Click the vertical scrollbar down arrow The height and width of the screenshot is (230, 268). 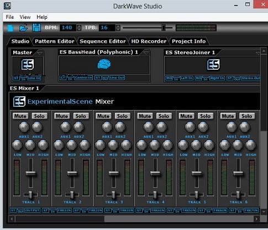264,212
